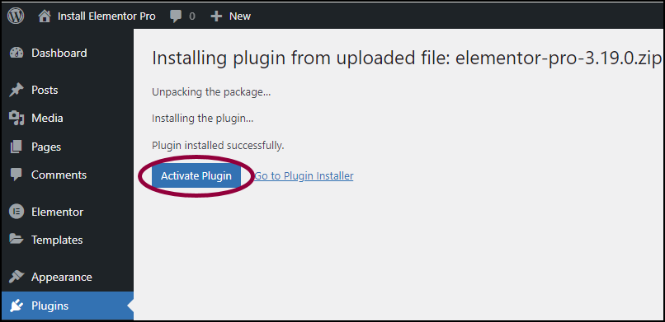Click the Media icon in sidebar
Image resolution: width=665 pixels, height=322 pixels.
pos(17,118)
